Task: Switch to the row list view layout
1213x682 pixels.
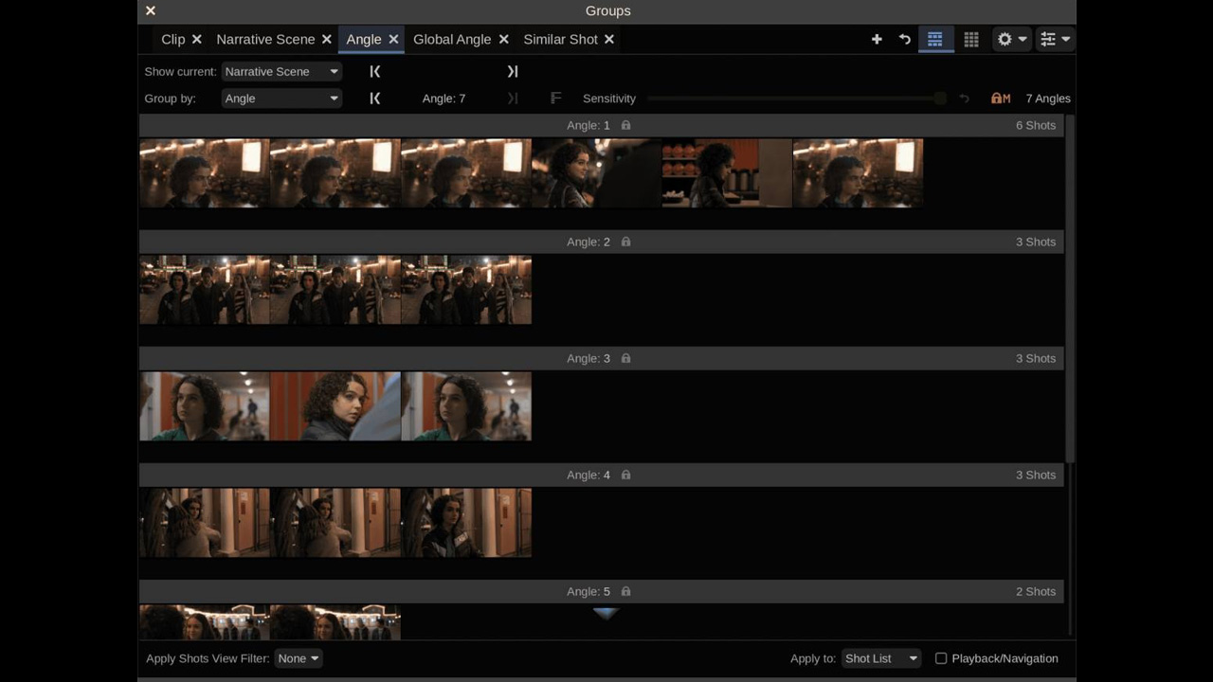Action: click(x=935, y=39)
